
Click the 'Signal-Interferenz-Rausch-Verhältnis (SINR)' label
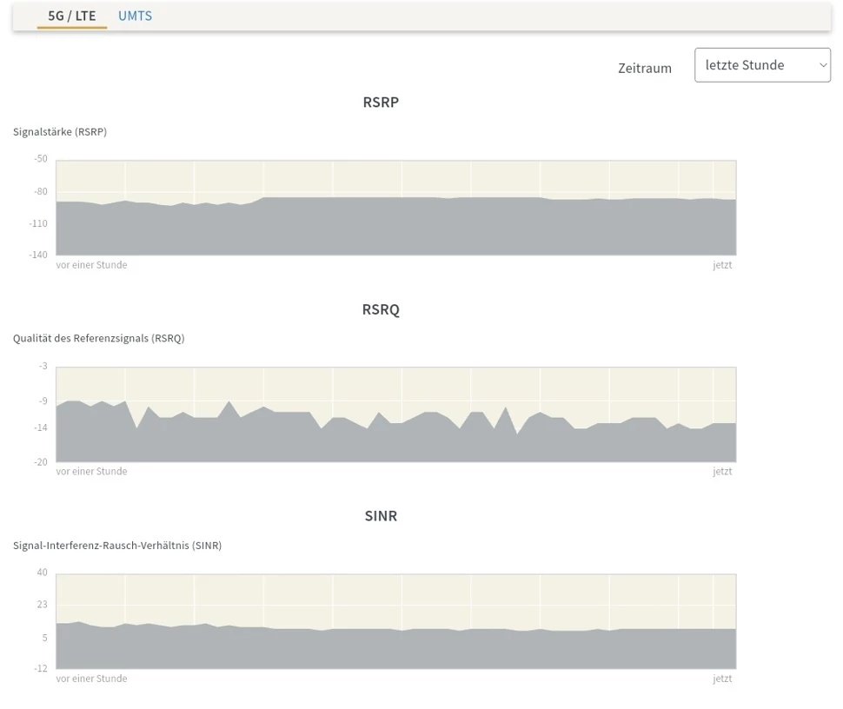(117, 546)
